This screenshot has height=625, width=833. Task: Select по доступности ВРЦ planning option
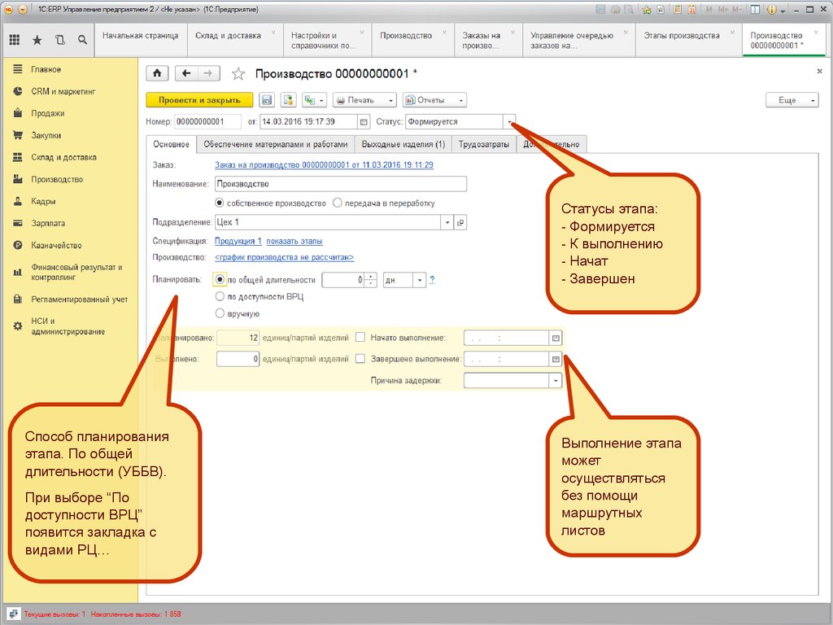click(x=220, y=296)
